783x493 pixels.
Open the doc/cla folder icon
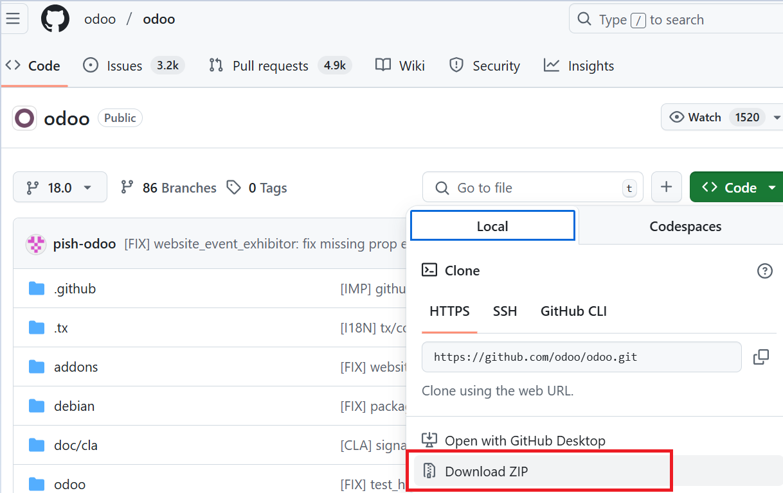[37, 445]
